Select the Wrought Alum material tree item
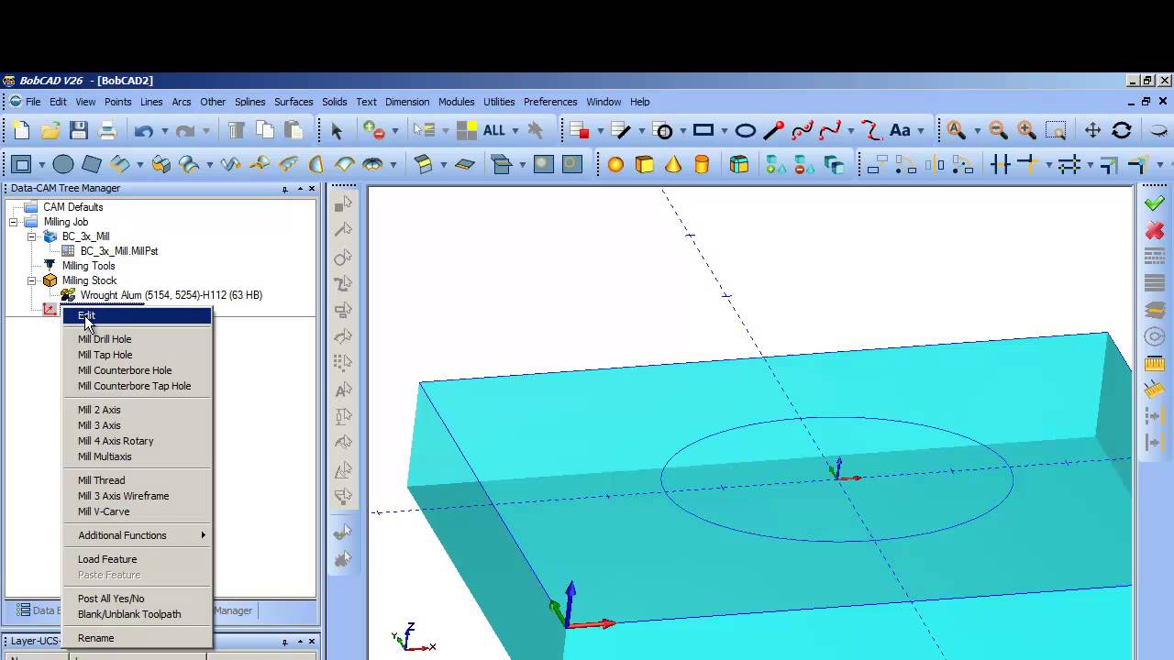 [172, 295]
